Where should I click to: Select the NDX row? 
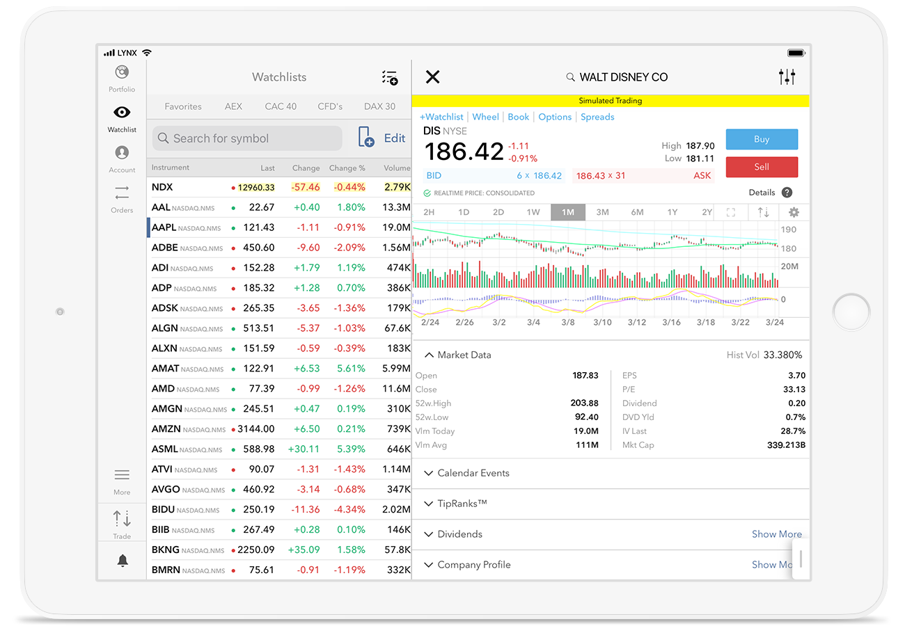[279, 187]
